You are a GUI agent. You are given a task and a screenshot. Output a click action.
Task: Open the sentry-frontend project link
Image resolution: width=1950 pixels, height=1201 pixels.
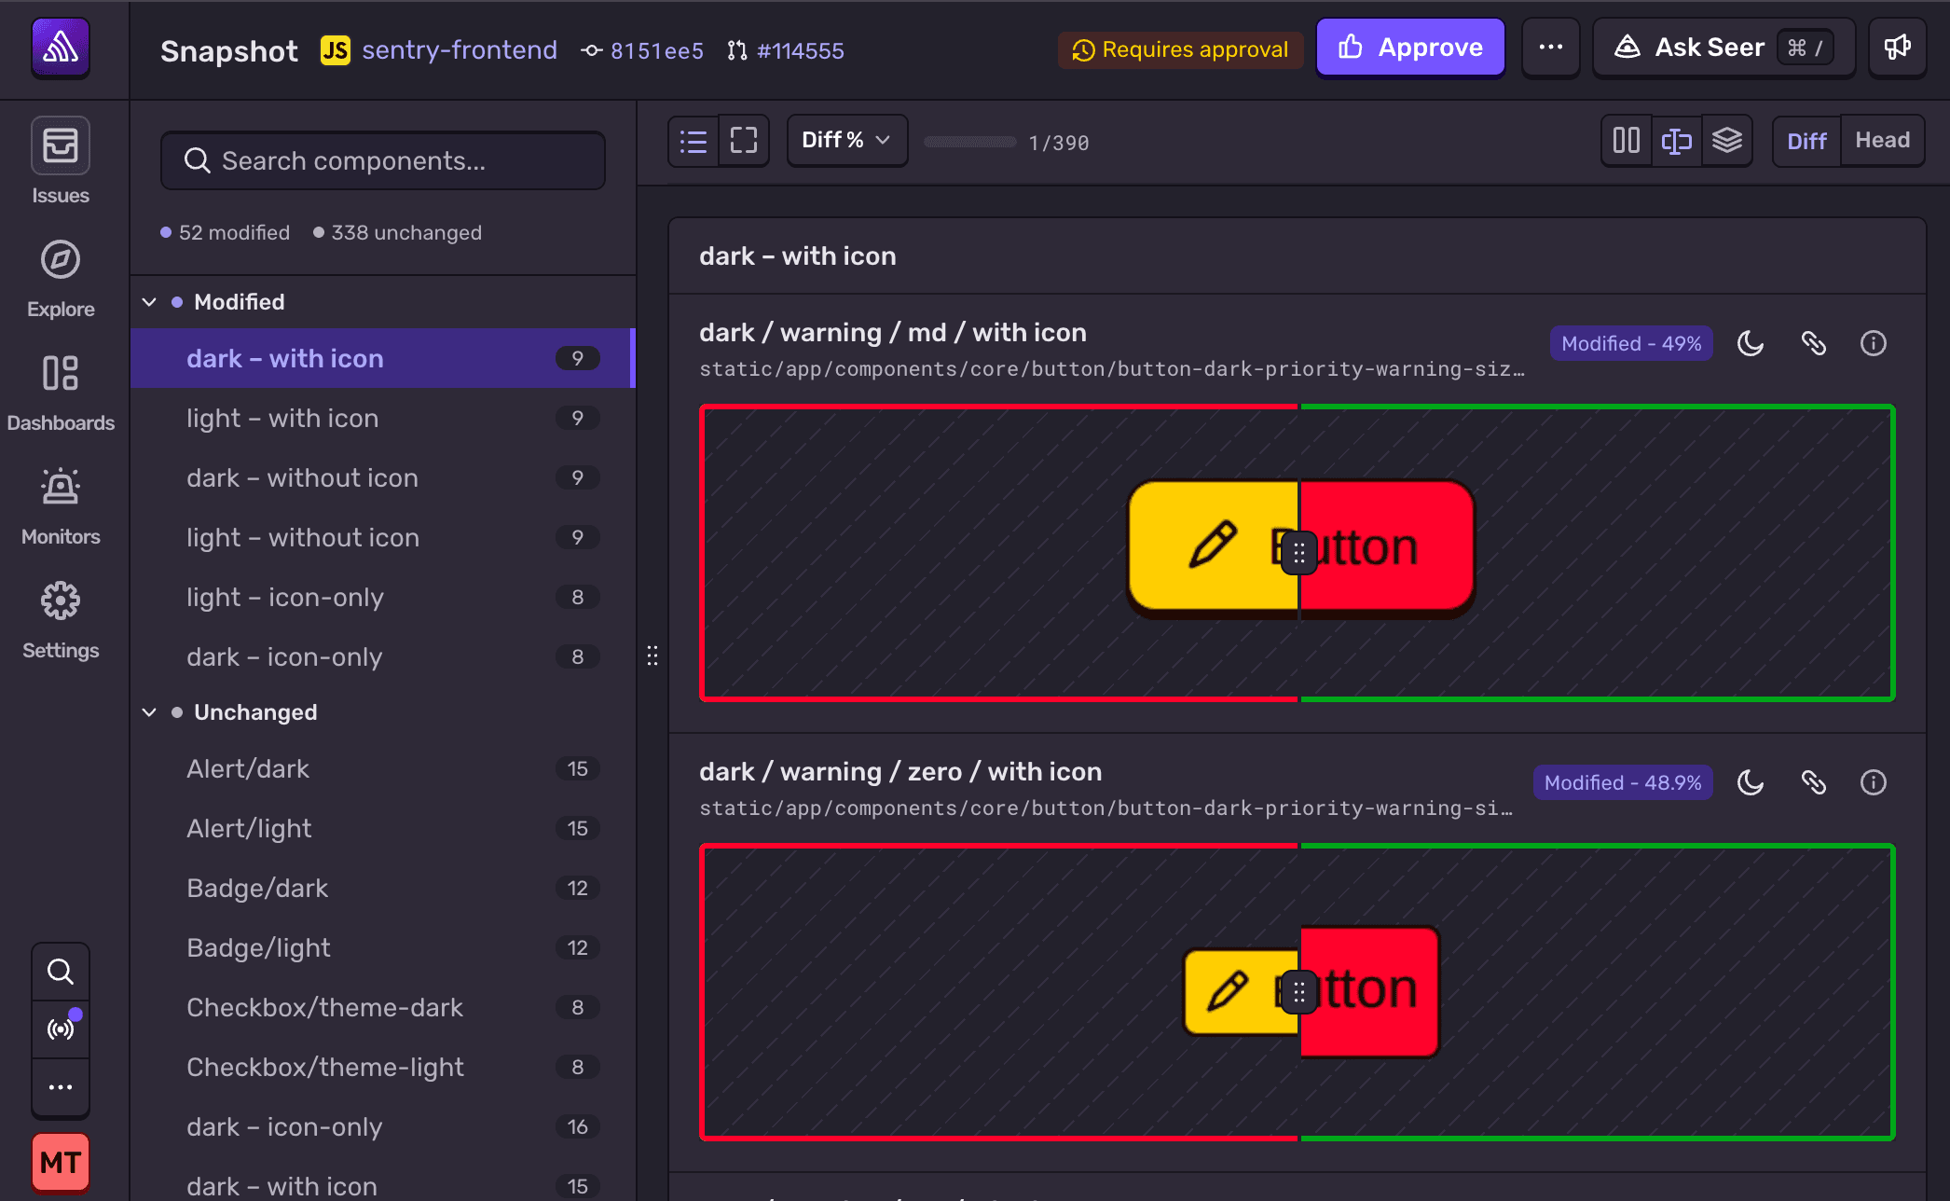tap(460, 50)
